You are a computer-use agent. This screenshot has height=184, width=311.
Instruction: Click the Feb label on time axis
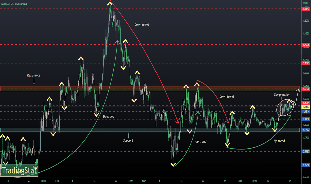[57, 181]
